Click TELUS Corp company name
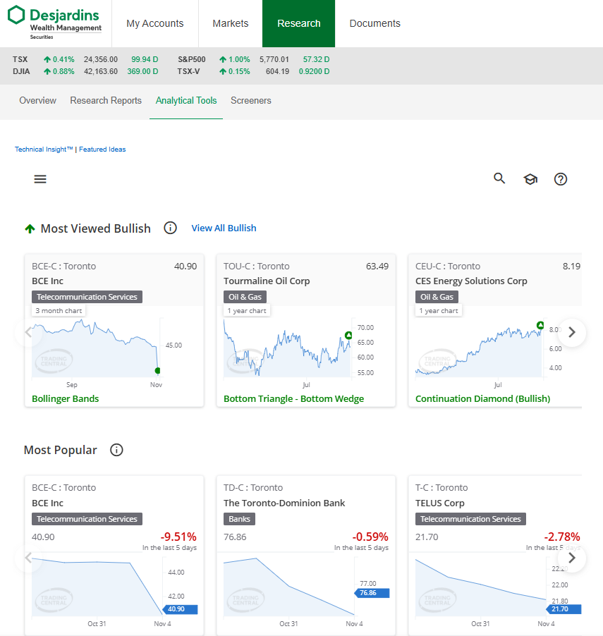603x636 pixels. click(x=440, y=503)
